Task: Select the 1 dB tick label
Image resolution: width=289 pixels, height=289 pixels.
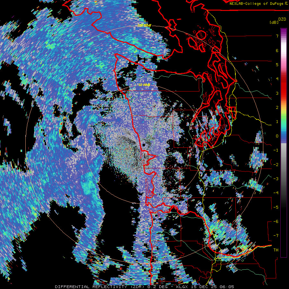Action: coord(277,122)
